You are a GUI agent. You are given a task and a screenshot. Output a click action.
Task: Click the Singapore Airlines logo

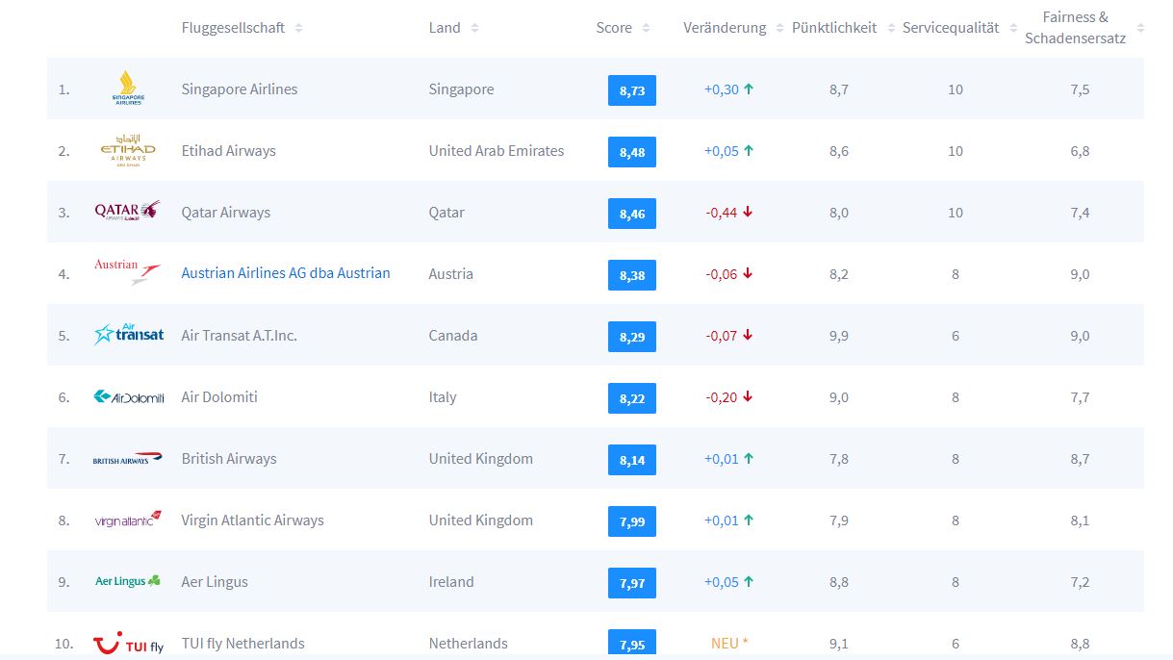128,89
